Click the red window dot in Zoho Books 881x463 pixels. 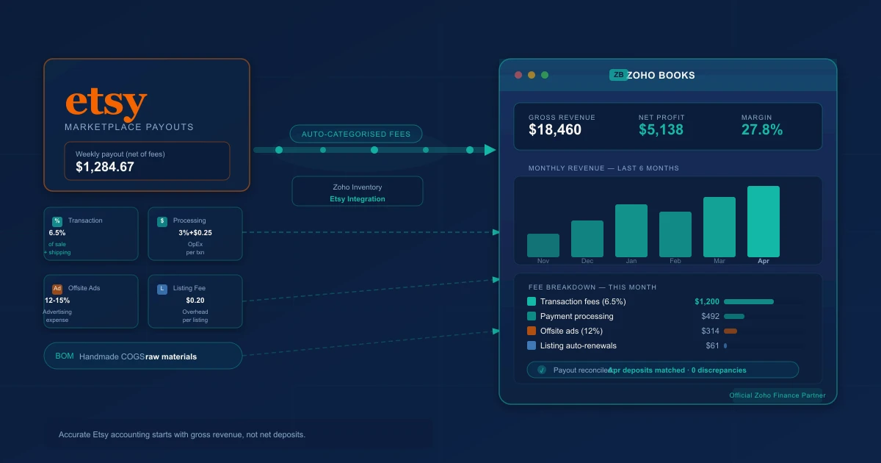pos(518,75)
